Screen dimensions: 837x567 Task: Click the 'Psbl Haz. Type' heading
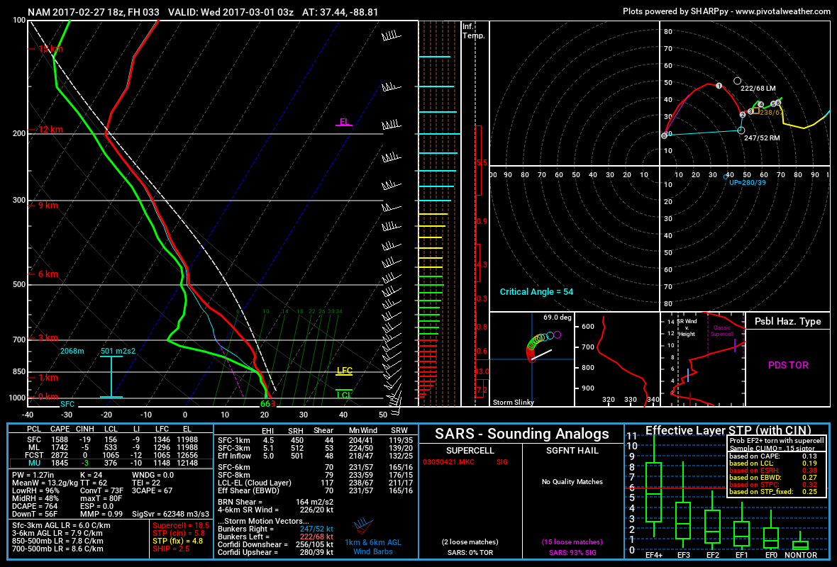[788, 321]
